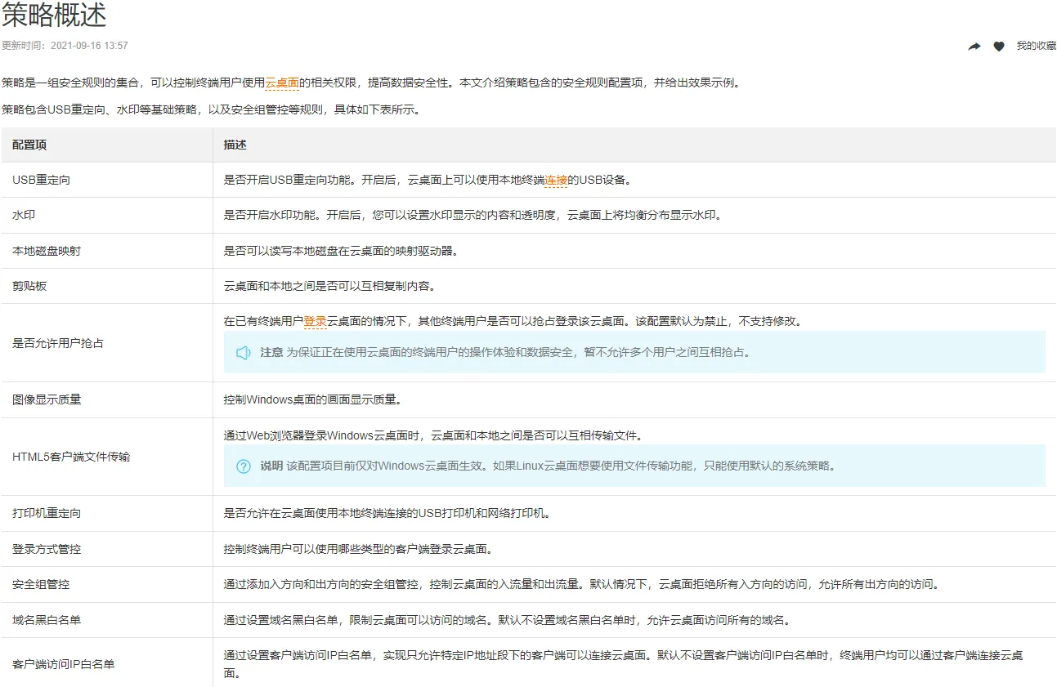Click description 是否可以读写本地磁盘在云桌面的映射驱动器
Screen dimensions: 1057x687
[x=341, y=251]
